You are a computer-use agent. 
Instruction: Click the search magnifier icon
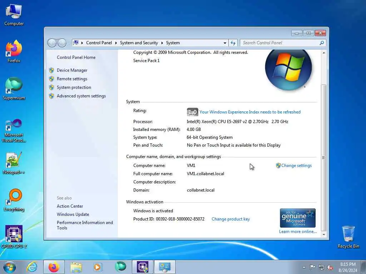322,43
